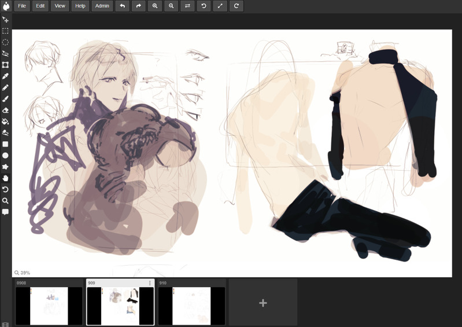
Task: Select the Brush tool
Action: (5, 99)
